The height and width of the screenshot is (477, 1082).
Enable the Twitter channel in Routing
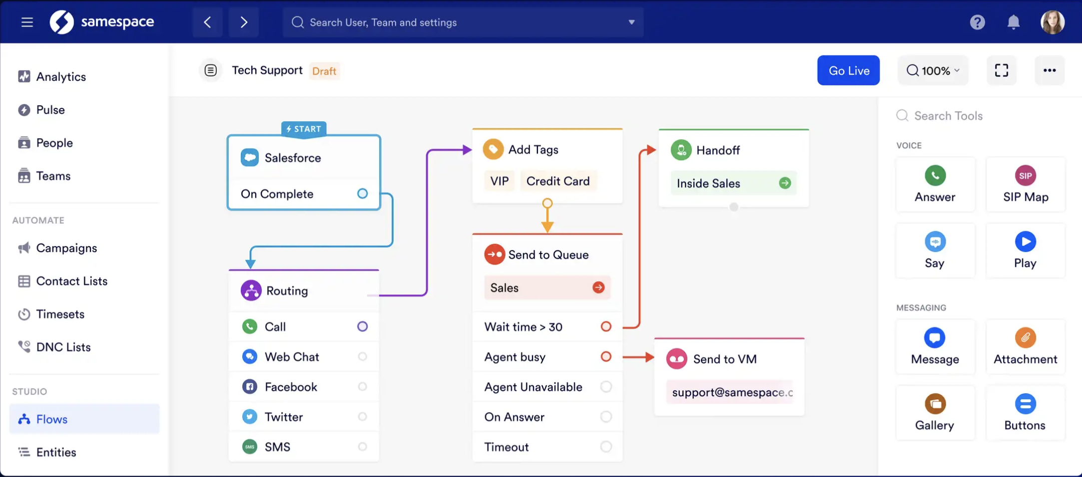pyautogui.click(x=362, y=417)
